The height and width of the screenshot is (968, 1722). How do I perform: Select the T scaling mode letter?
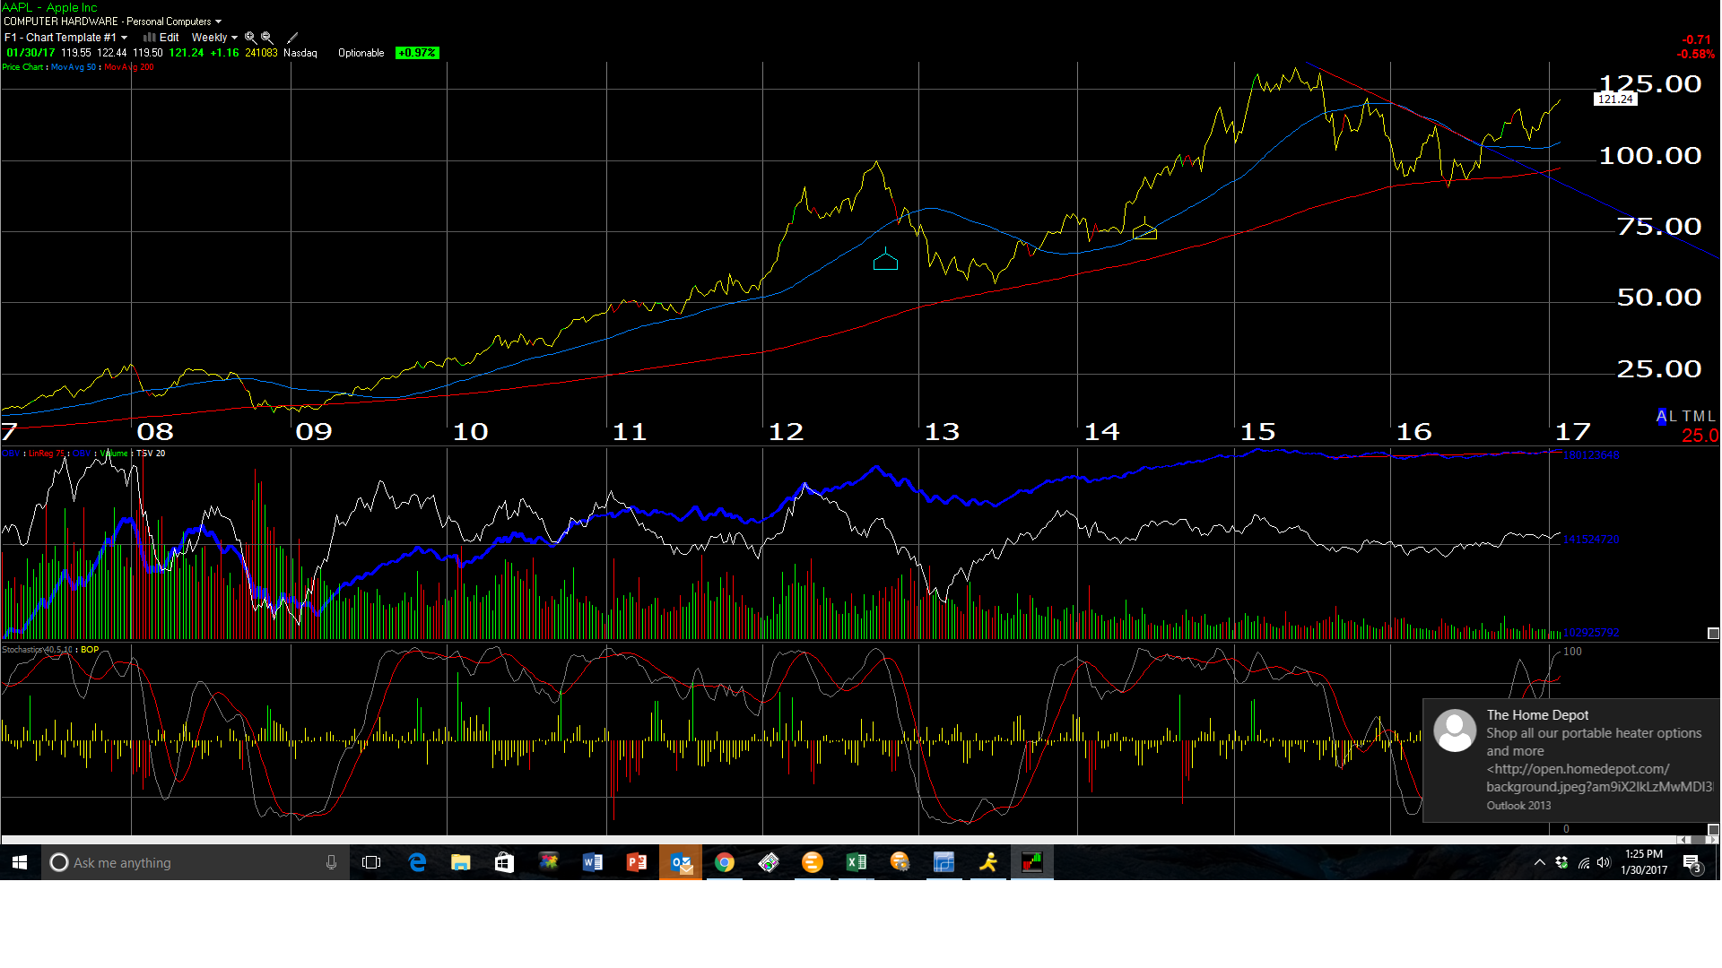click(1687, 416)
